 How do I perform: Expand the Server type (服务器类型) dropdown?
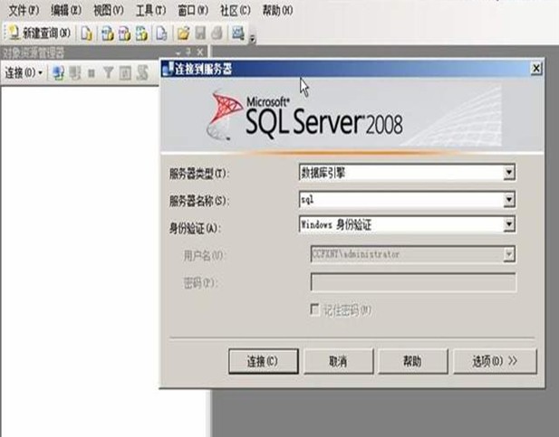[x=509, y=173]
